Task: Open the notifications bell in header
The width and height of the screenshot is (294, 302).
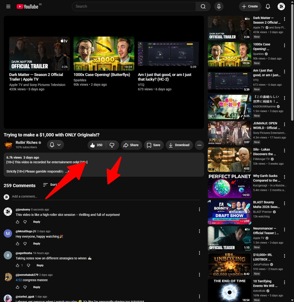Action: pyautogui.click(x=268, y=7)
